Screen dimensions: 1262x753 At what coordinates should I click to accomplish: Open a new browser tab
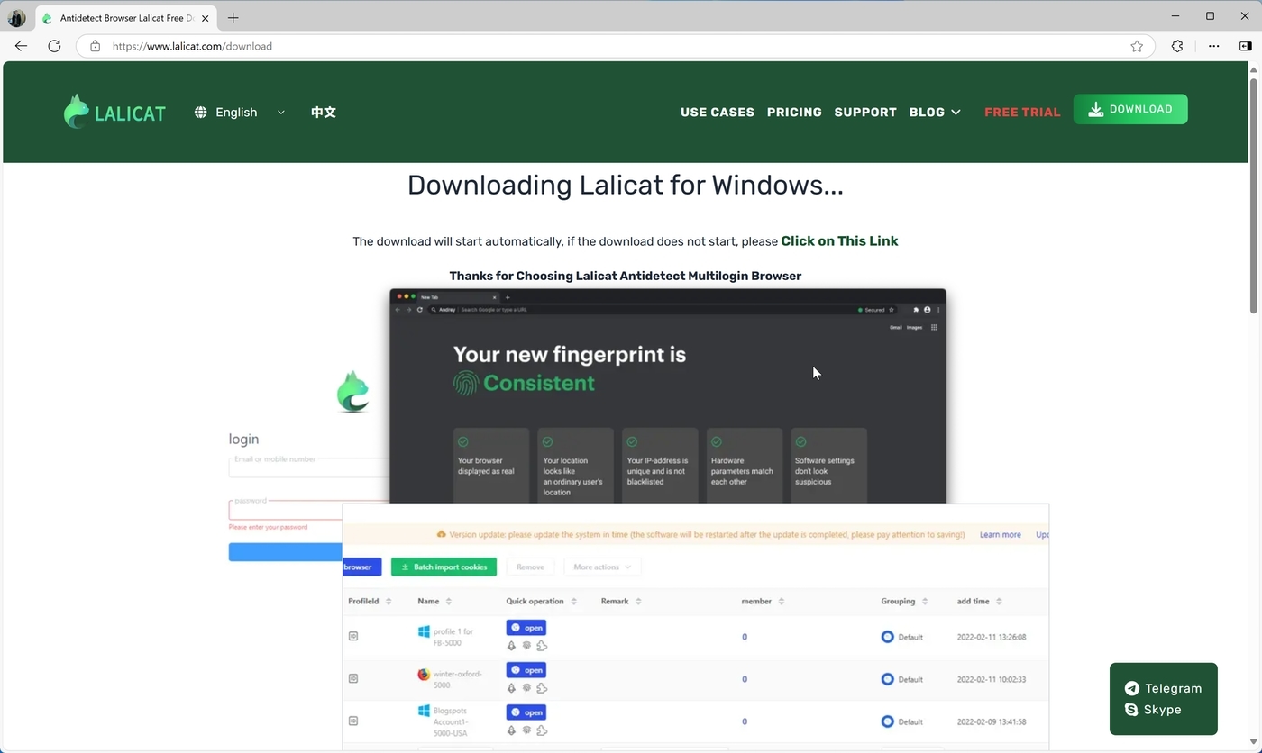(x=233, y=17)
